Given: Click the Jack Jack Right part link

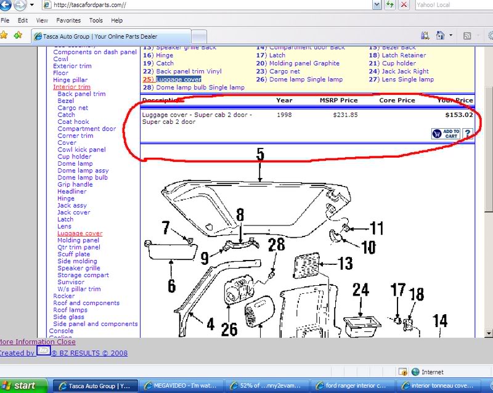Looking at the screenshot, I should (x=405, y=71).
